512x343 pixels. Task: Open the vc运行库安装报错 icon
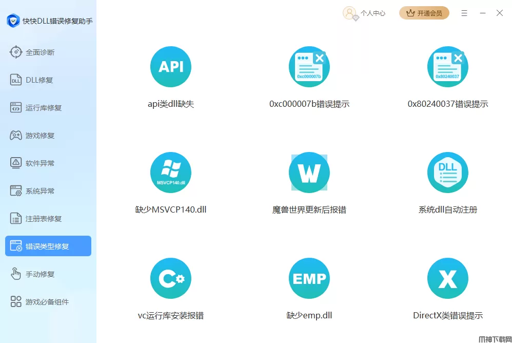pyautogui.click(x=170, y=278)
